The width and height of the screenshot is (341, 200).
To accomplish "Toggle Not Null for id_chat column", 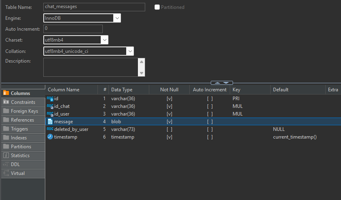I will point(169,106).
